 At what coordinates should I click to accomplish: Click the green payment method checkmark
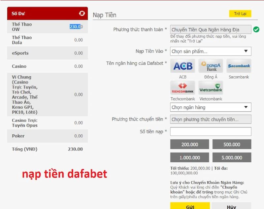click(x=256, y=30)
